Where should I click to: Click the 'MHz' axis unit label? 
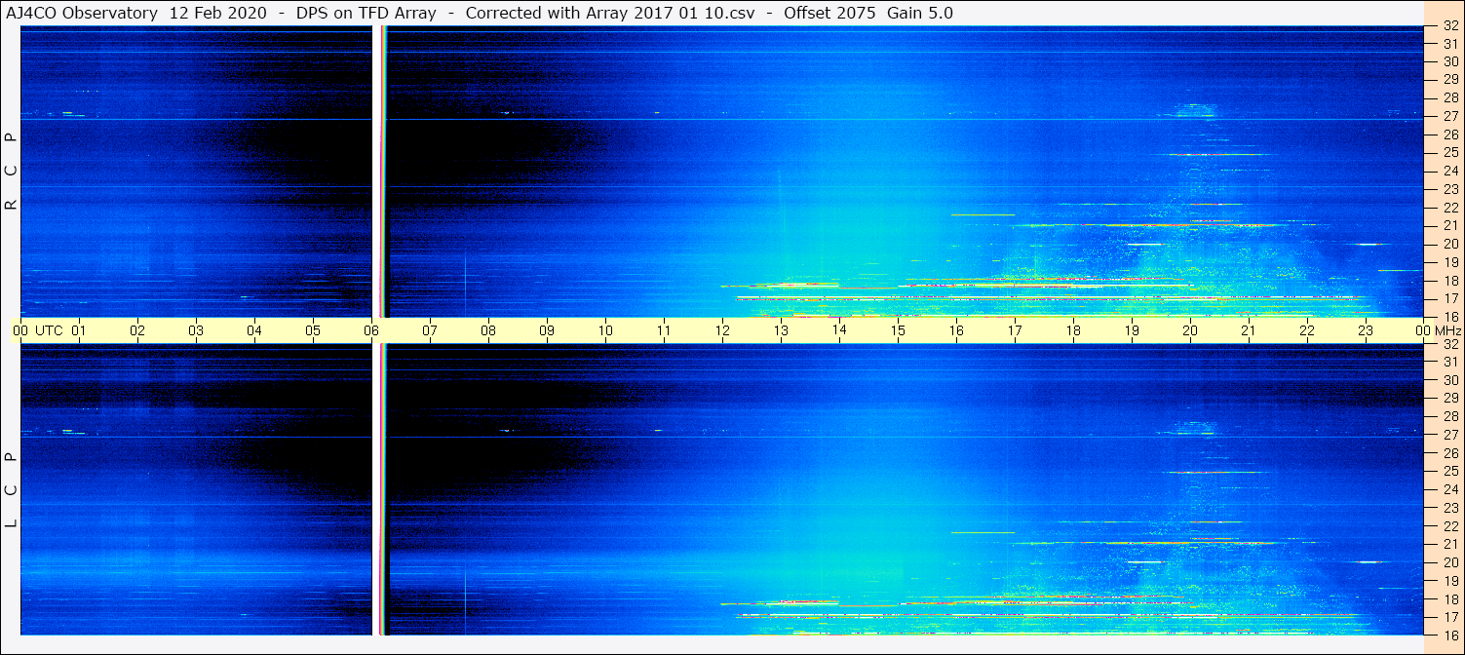pos(1447,330)
